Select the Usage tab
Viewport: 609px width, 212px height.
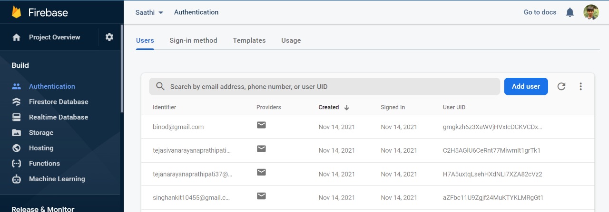291,40
